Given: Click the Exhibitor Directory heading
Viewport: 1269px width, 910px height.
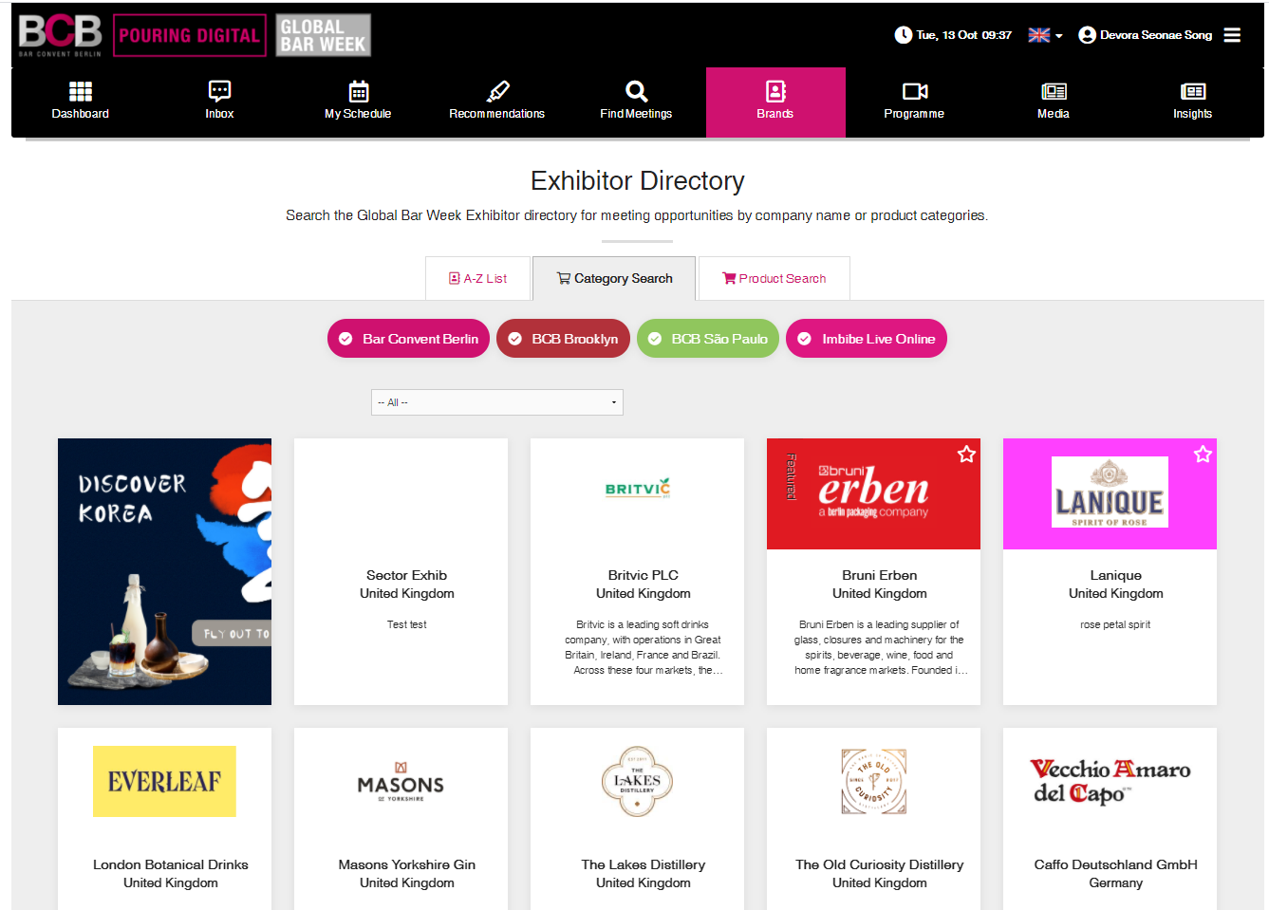Looking at the screenshot, I should [x=638, y=180].
